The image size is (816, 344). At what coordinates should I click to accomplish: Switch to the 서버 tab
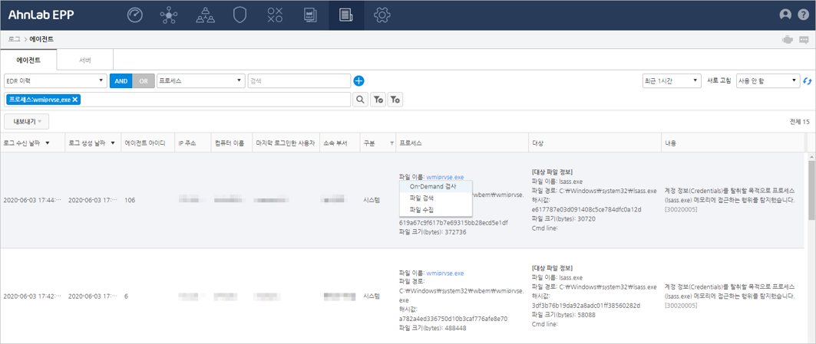click(85, 60)
